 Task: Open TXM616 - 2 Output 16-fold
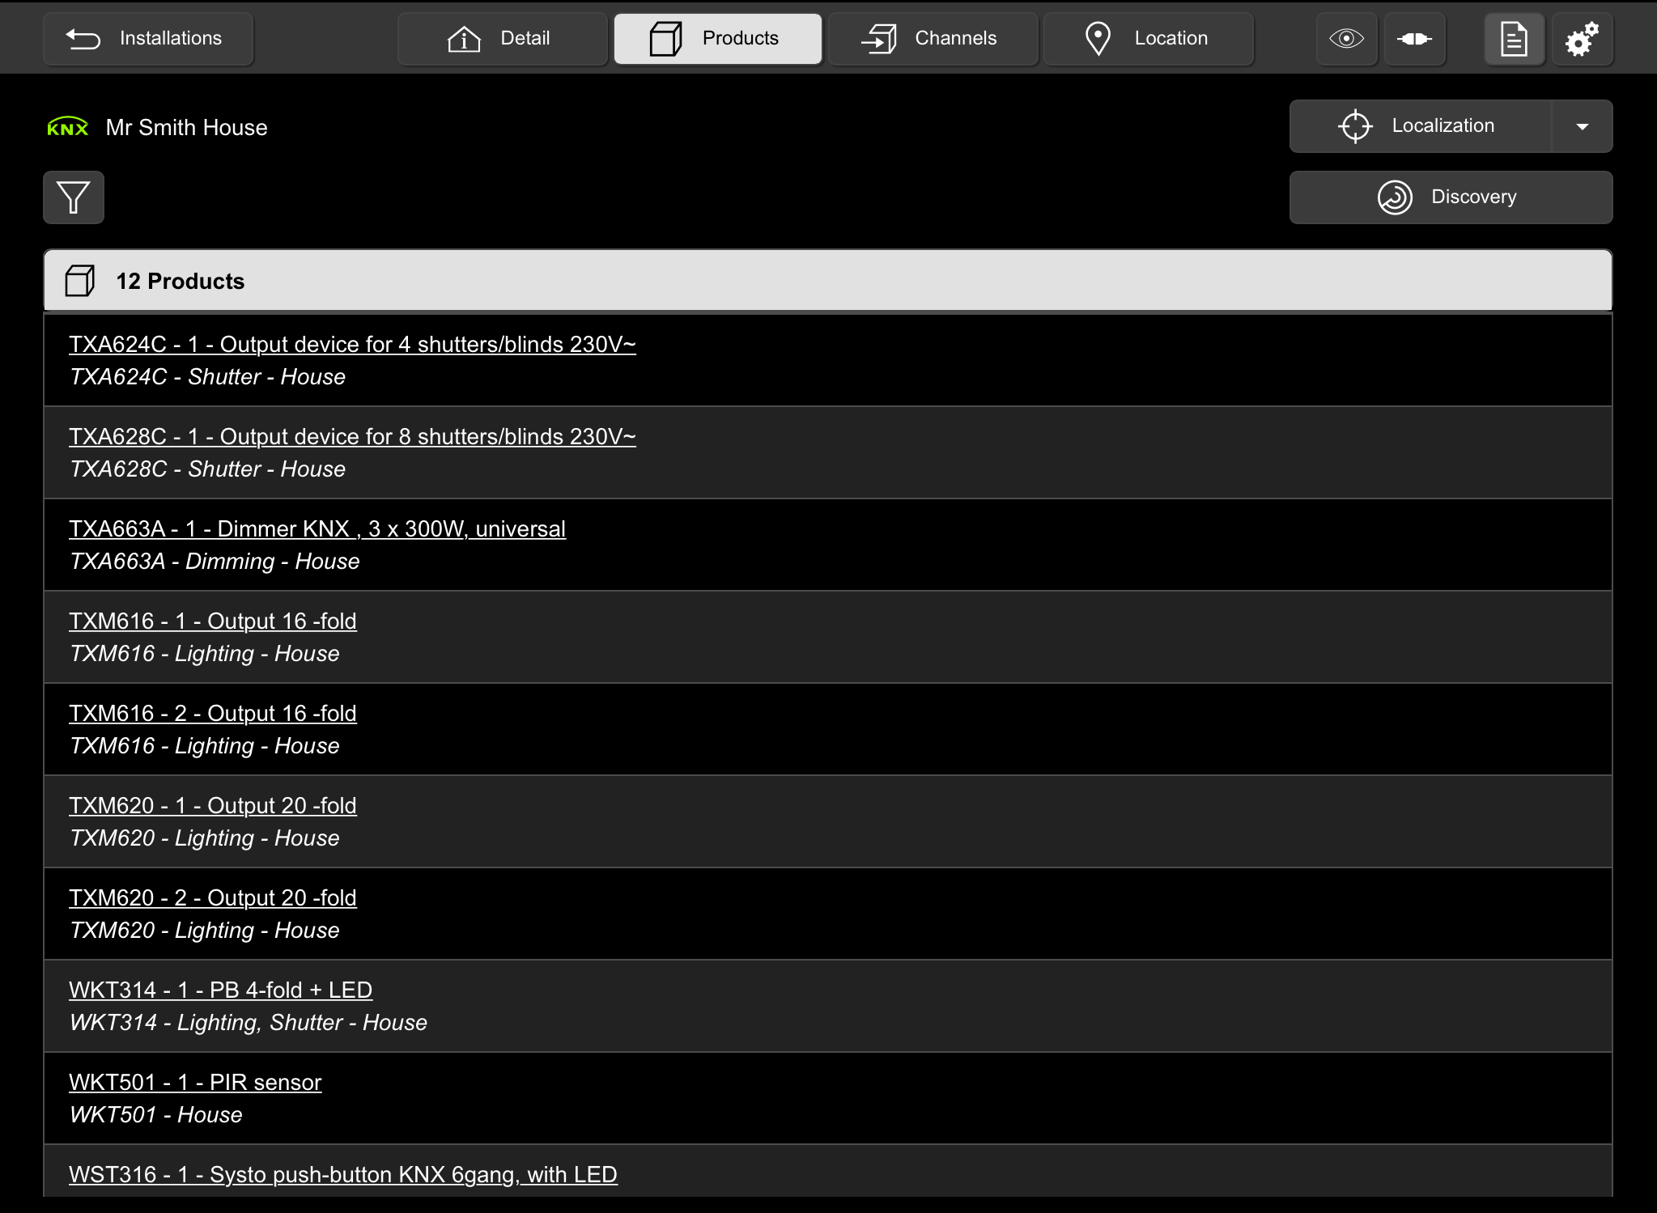click(x=213, y=713)
